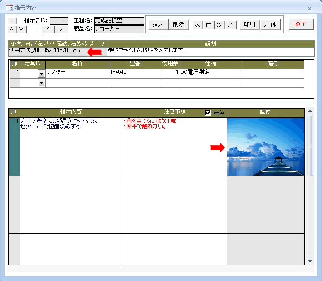This screenshot has height=281, width=322.
Task: Click the red 終了 button
Action: pos(301,24)
